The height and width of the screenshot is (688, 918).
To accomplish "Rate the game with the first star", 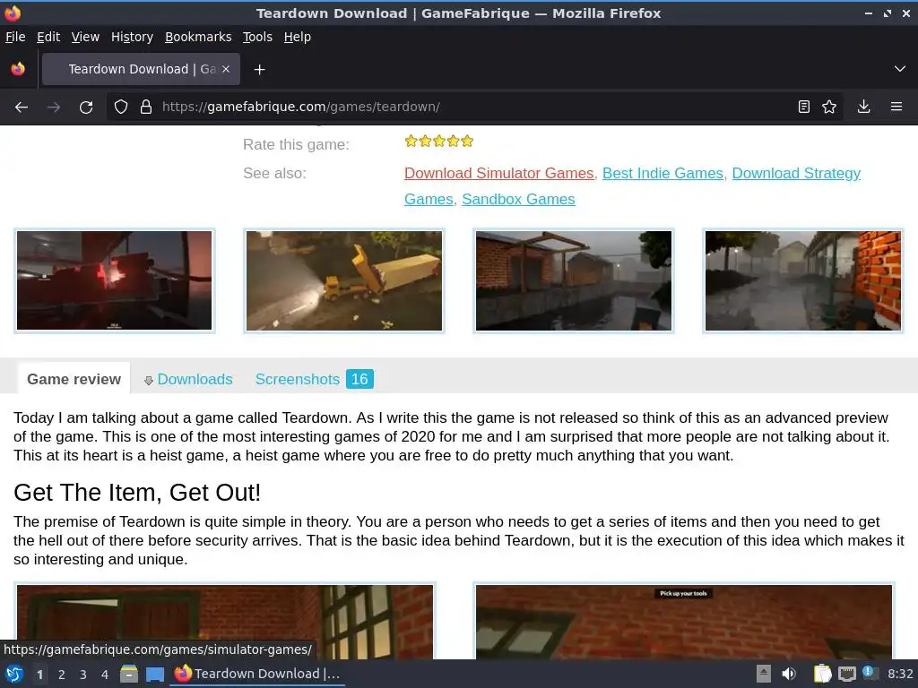I will pyautogui.click(x=411, y=141).
